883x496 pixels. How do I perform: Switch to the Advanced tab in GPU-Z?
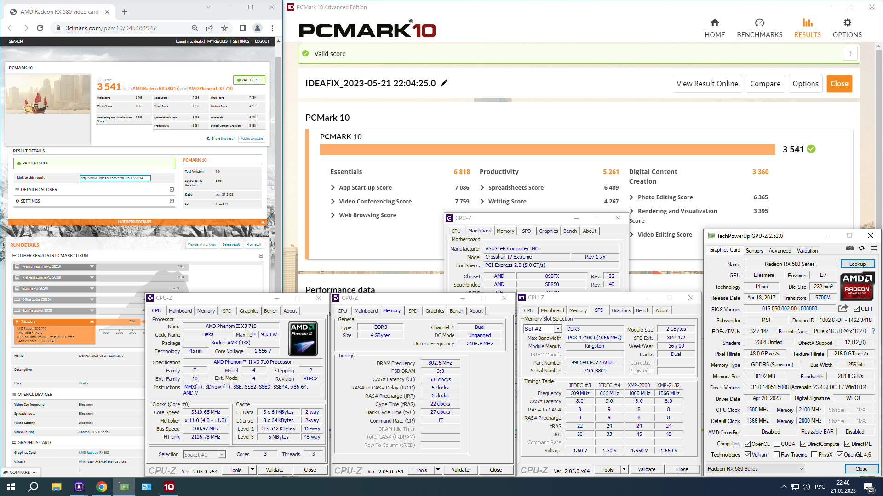coord(780,251)
